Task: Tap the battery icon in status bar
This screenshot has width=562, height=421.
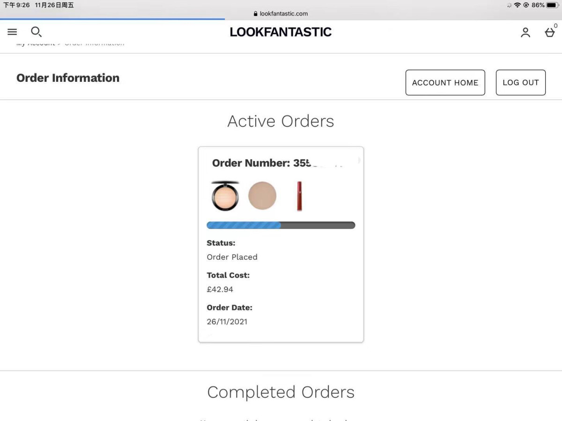Action: 553,5
